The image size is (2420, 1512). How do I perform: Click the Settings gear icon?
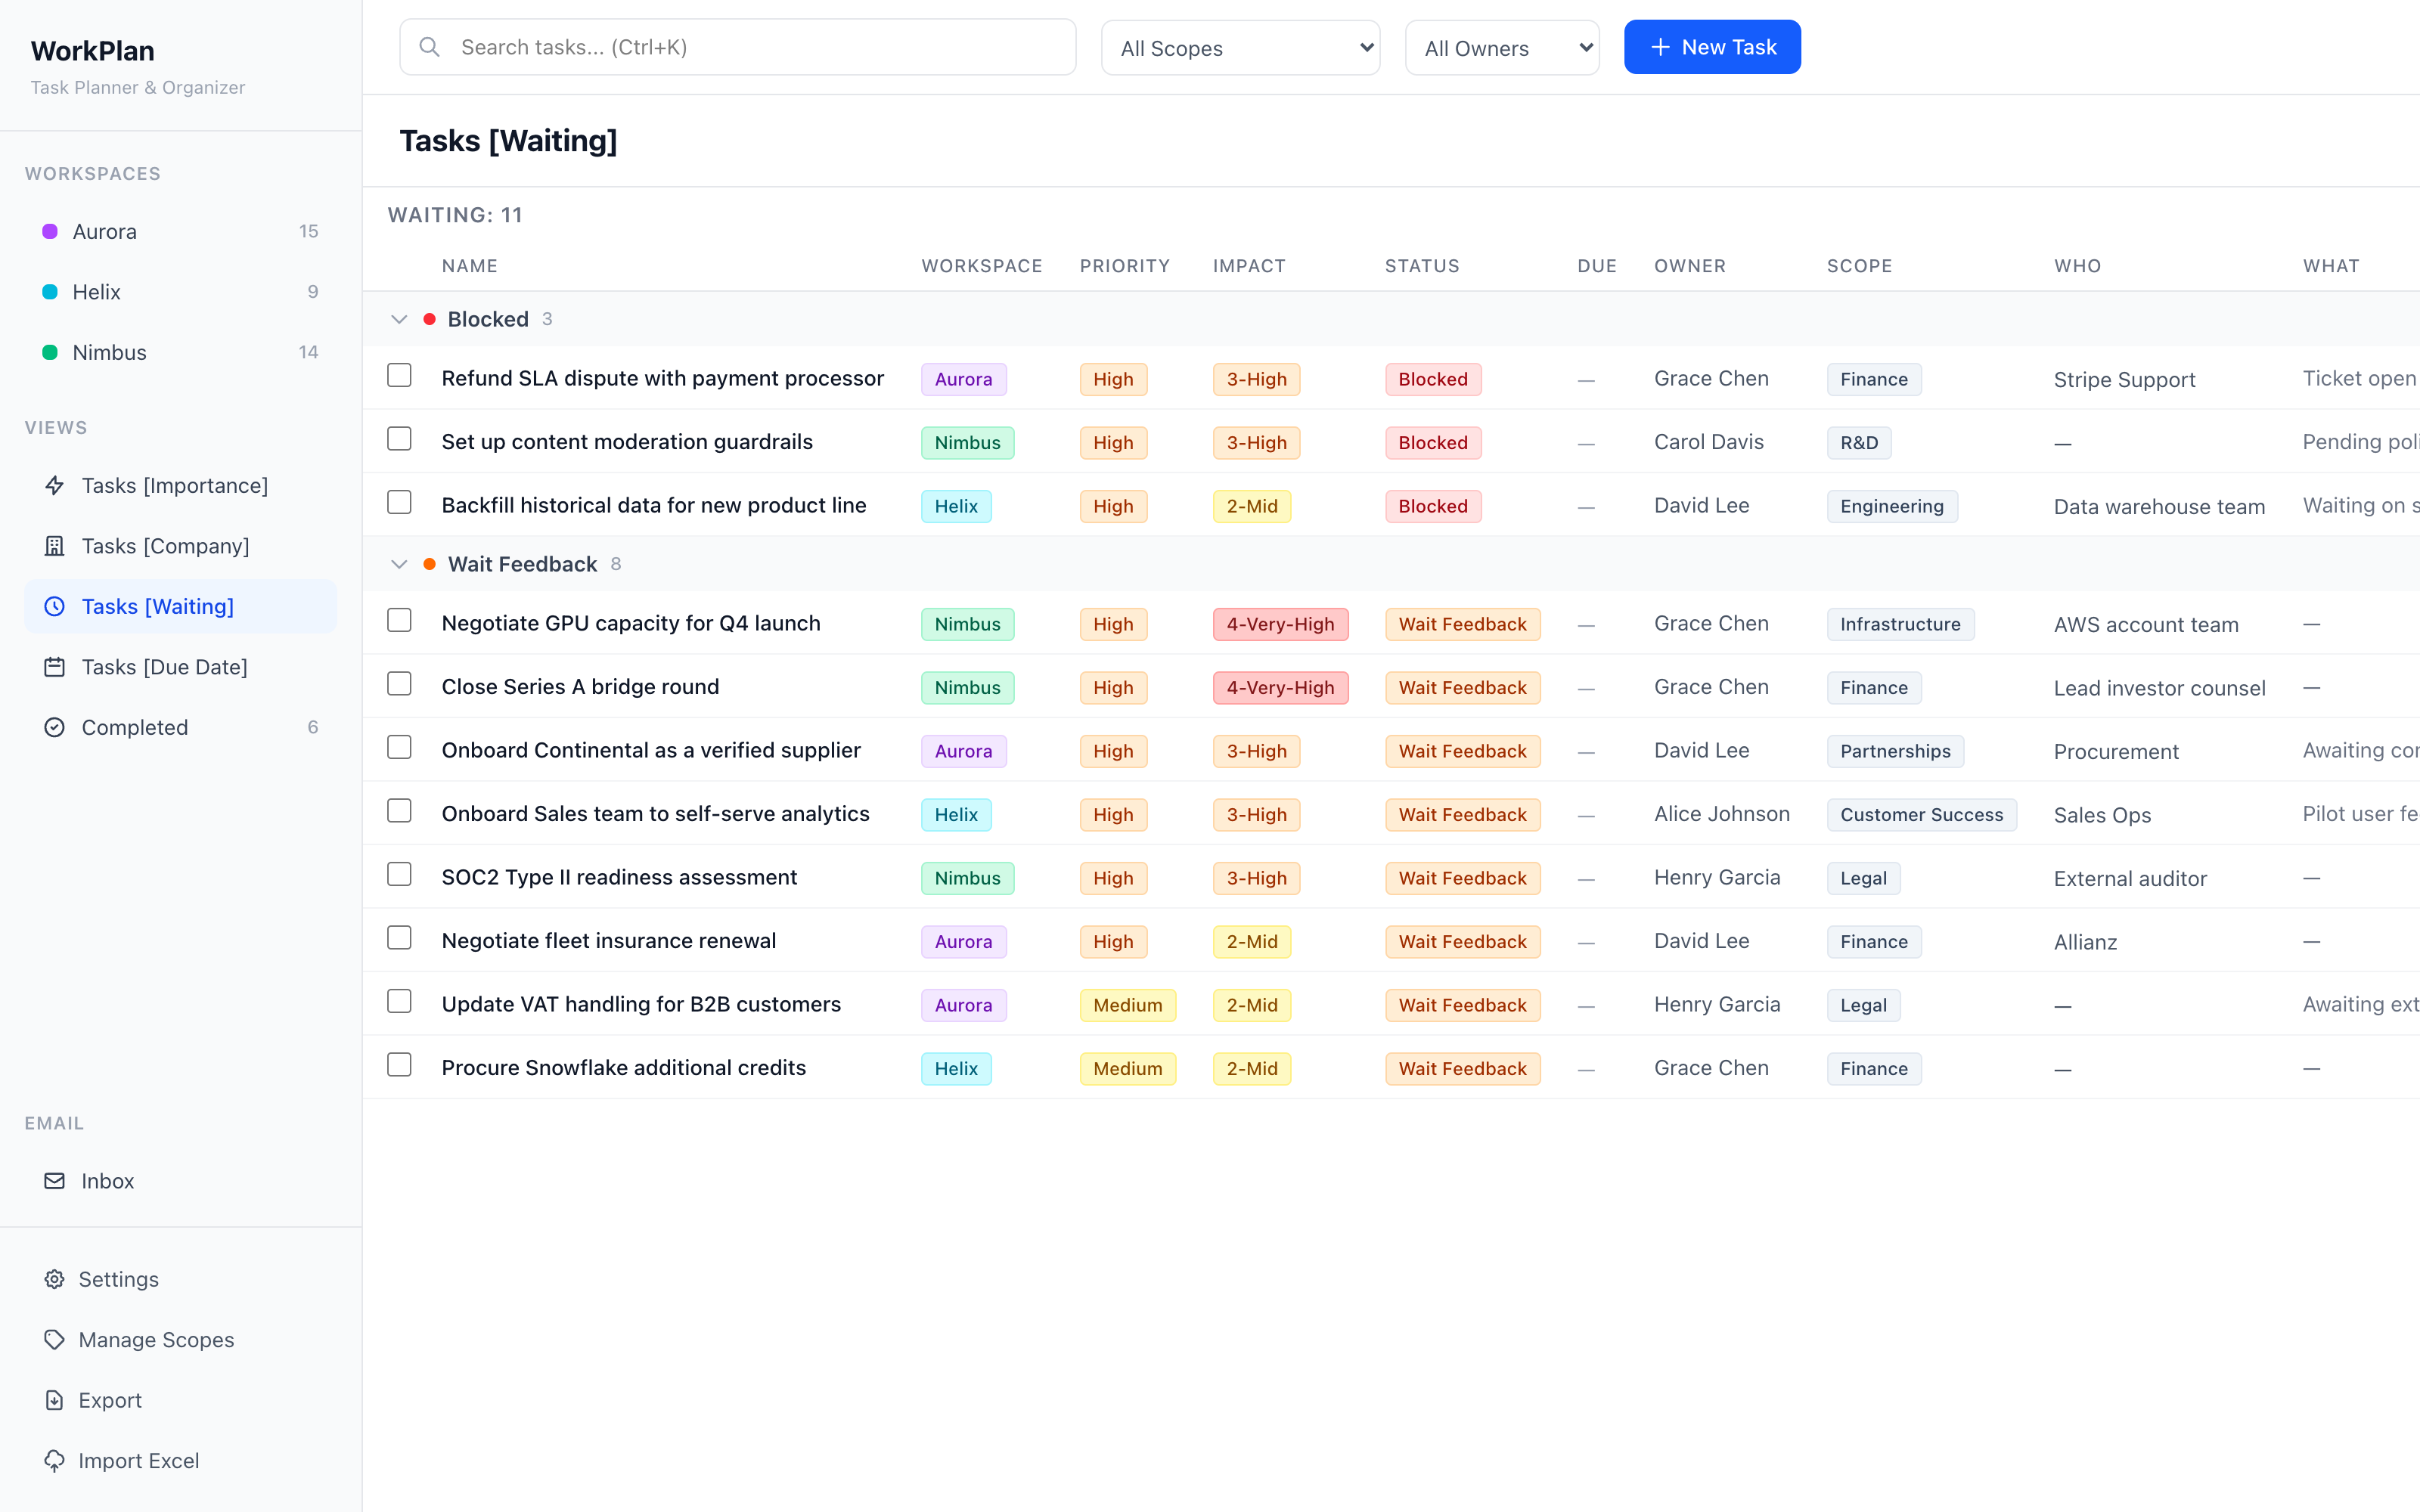tap(55, 1280)
